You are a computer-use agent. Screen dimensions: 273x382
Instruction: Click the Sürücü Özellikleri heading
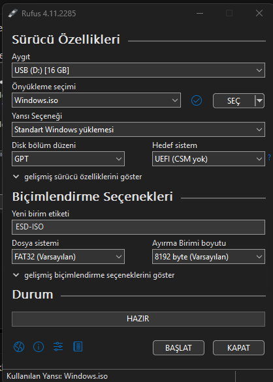[x=66, y=40]
